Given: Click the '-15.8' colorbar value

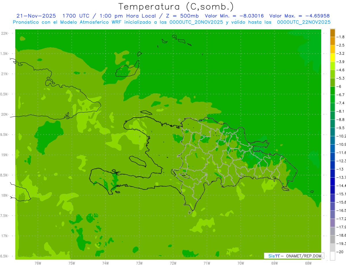Looking at the screenshot, I should click(x=341, y=202).
